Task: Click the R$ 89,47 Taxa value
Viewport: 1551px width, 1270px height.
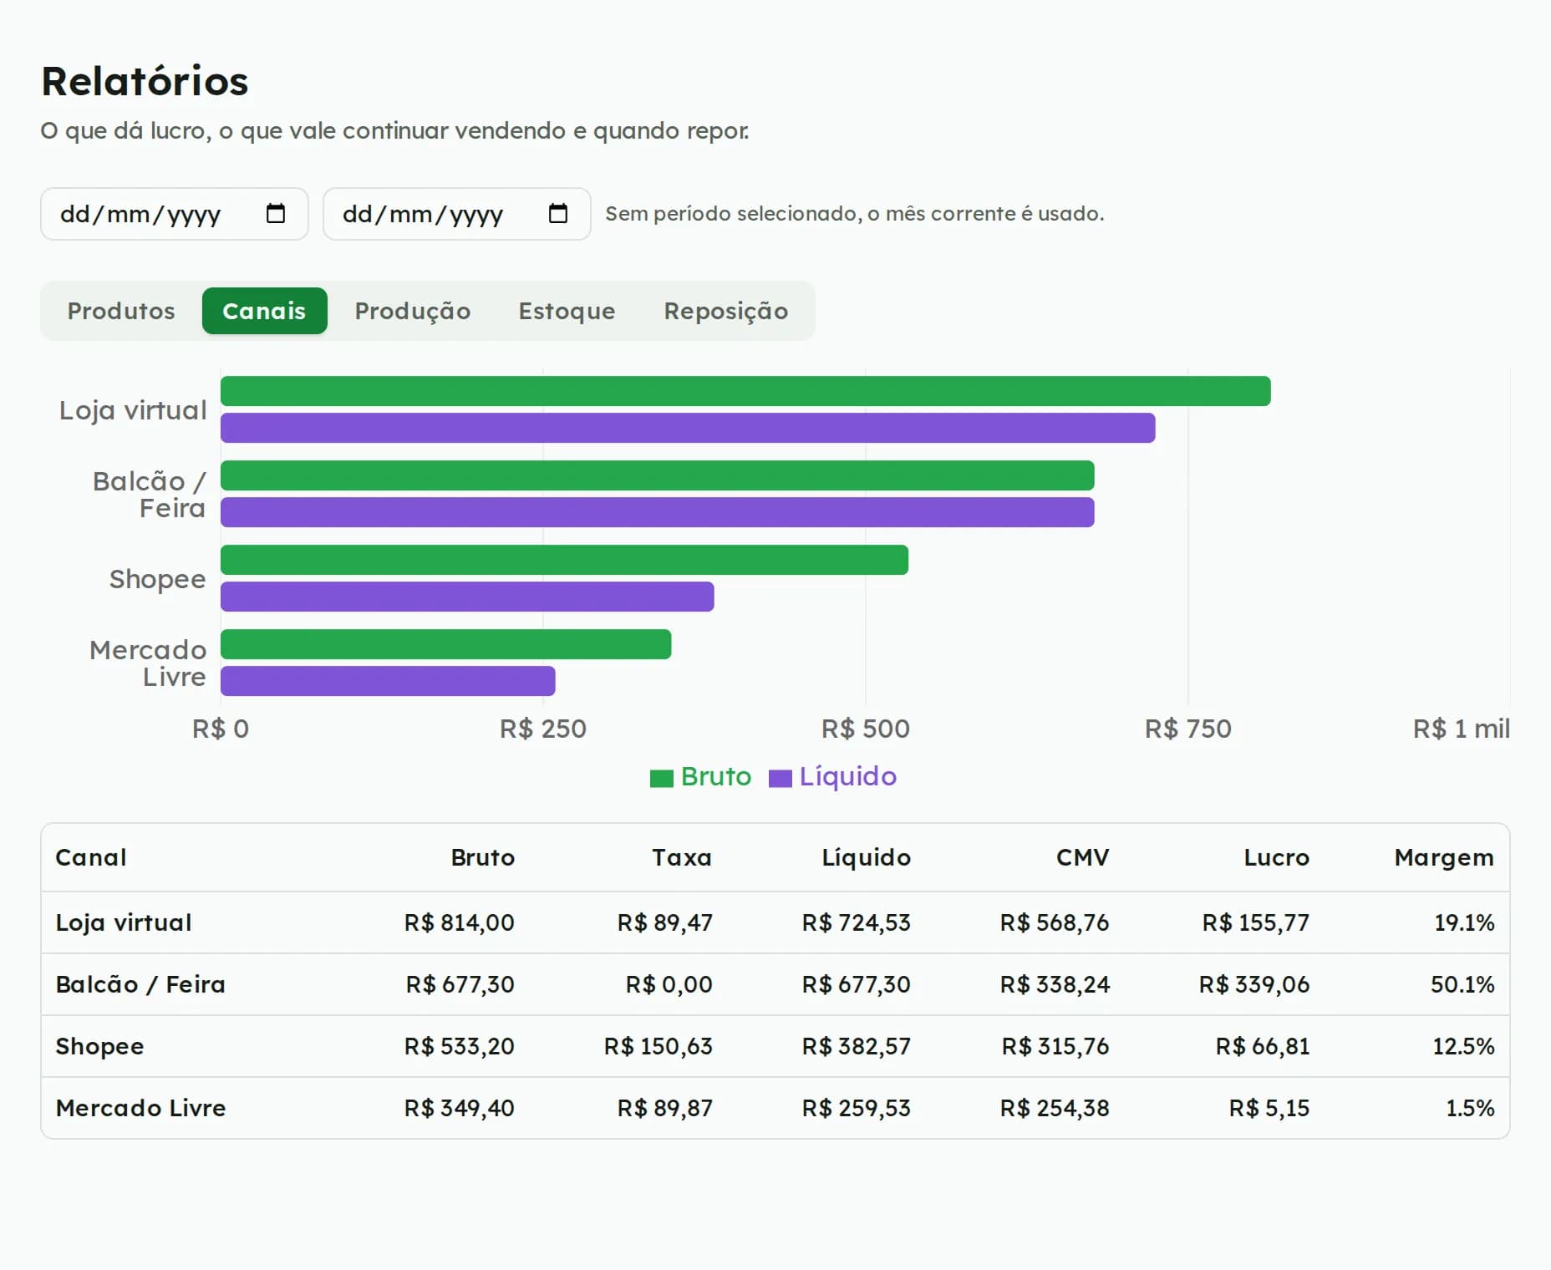Action: click(665, 922)
